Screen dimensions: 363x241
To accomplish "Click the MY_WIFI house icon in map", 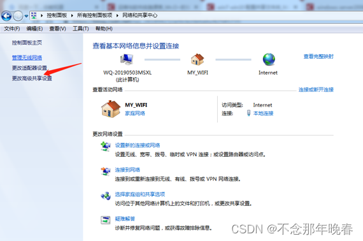I will coord(197,59).
